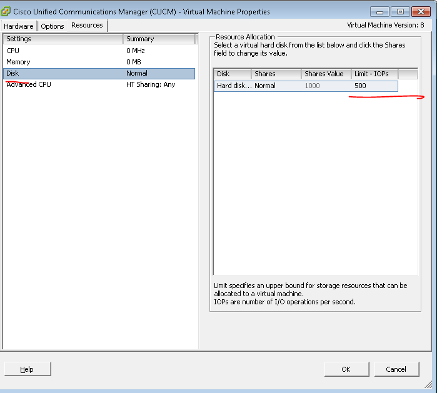Open the Options tab
437x393 pixels.
pos(52,26)
